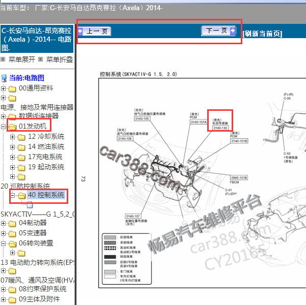Screen dimensions: 306x305
Task: Open the 17充电系统 folder
Action: [x=45, y=157]
